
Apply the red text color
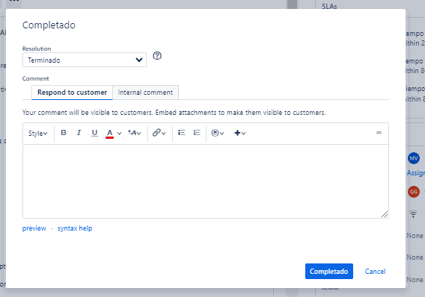coord(109,133)
